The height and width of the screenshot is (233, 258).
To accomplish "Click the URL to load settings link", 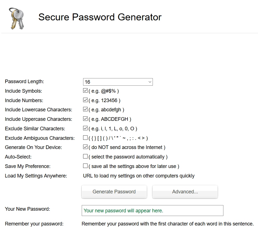I will click(139, 176).
